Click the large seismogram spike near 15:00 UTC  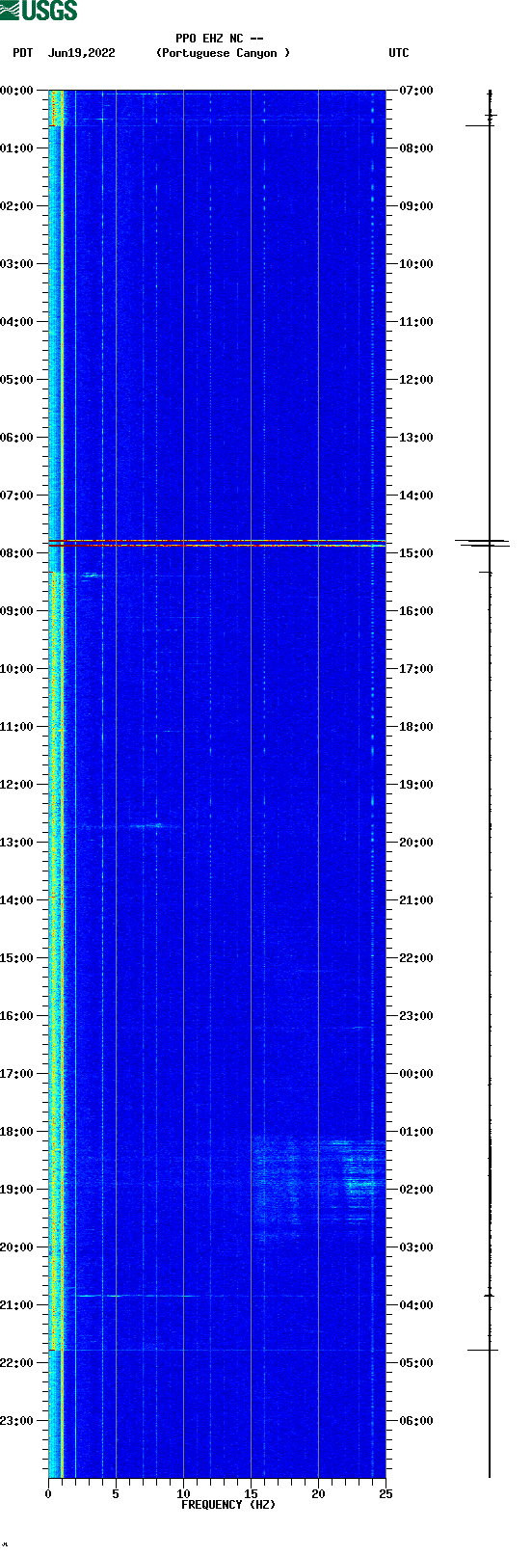(483, 543)
